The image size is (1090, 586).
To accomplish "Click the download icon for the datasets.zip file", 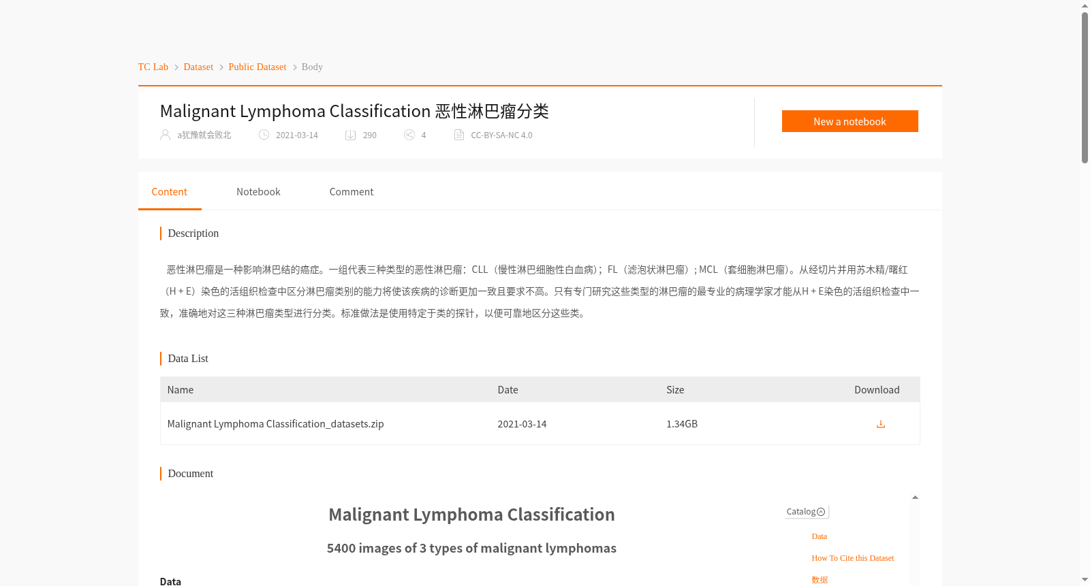I will coord(880,424).
